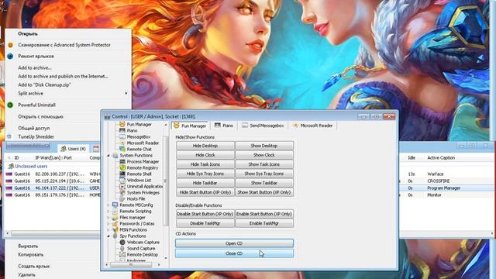The height and width of the screenshot is (279, 496).
Task: Select the Remote Desktop tree icon
Action: [x=122, y=255]
